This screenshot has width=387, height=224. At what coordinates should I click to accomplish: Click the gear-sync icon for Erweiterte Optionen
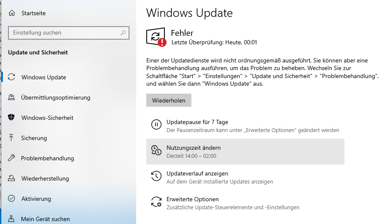[x=156, y=202]
